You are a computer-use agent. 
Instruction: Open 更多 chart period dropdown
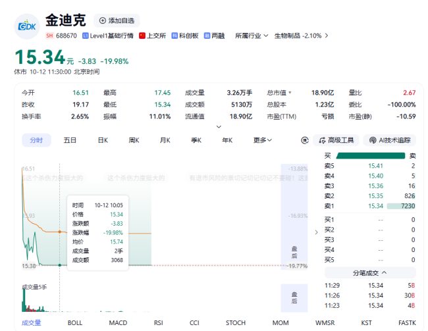coord(262,140)
